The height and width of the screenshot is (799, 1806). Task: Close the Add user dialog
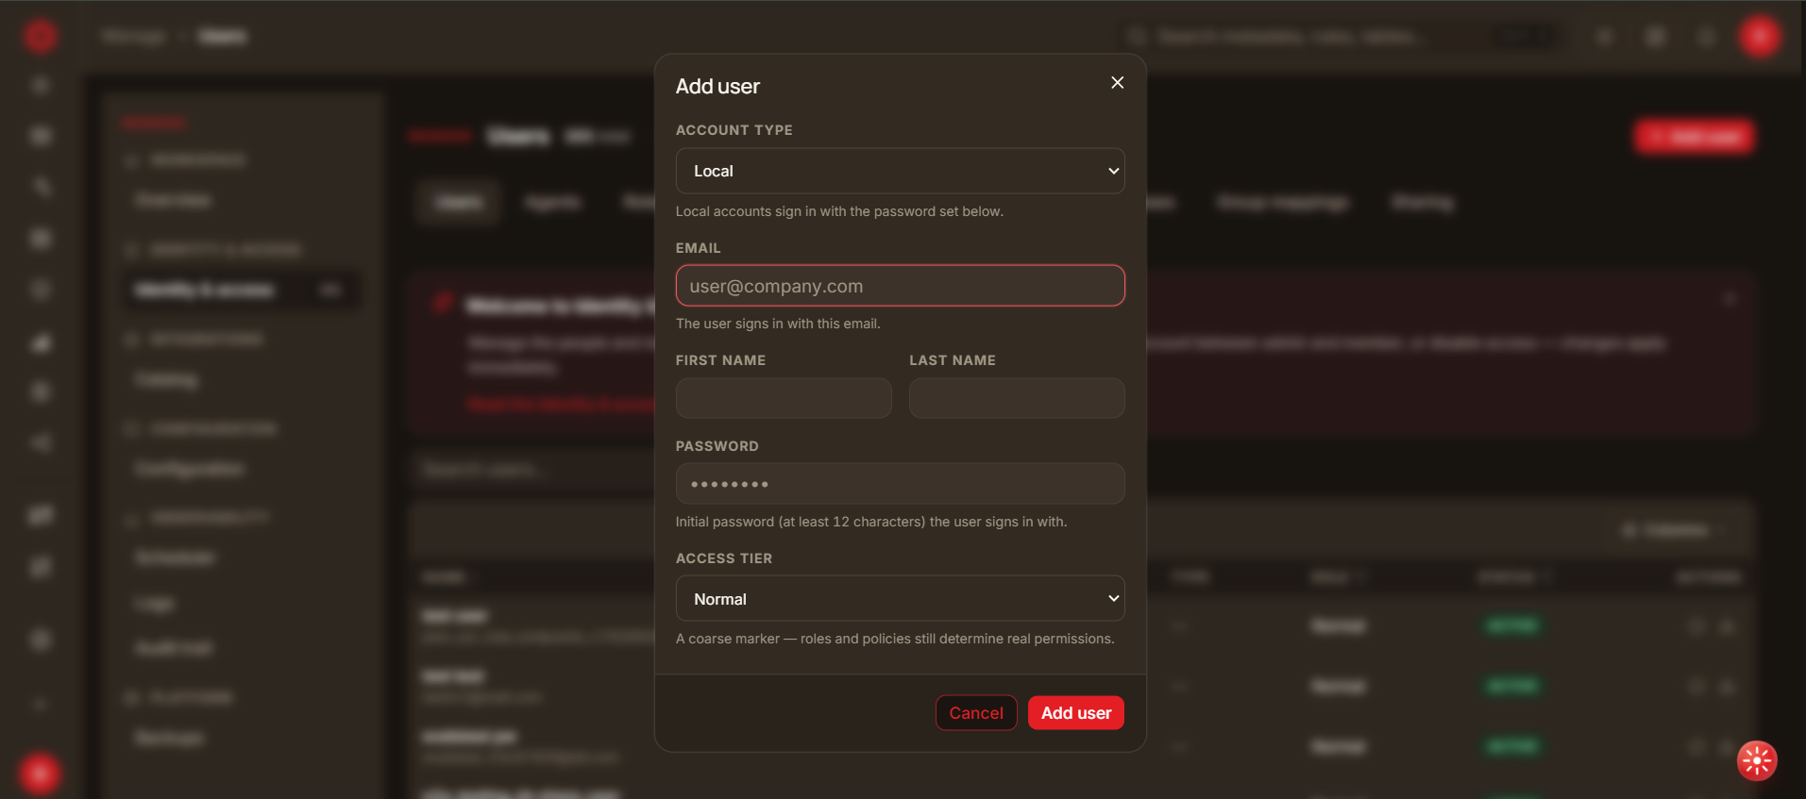(1117, 83)
